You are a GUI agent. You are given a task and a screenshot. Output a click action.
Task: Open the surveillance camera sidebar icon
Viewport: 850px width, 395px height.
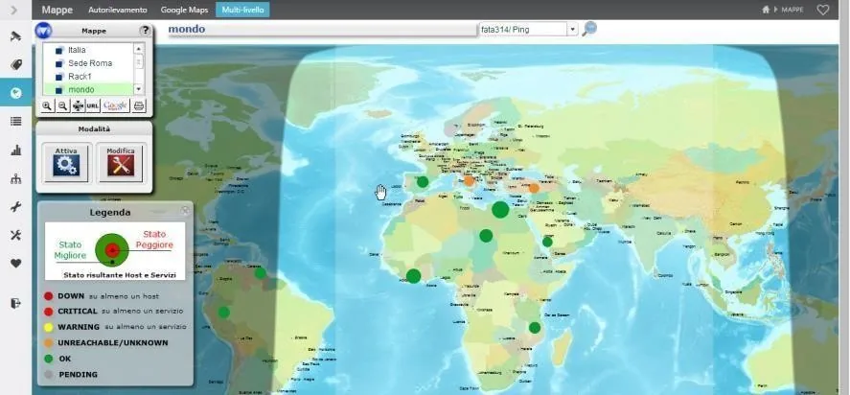(x=15, y=36)
